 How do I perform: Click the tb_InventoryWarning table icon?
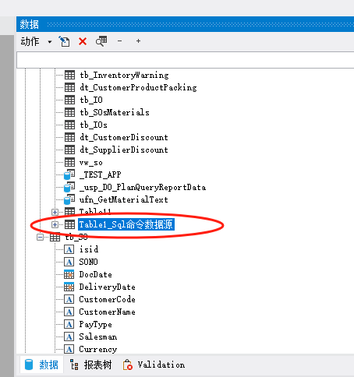tap(69, 75)
